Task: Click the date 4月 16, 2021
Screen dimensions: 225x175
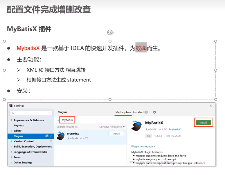Action: pos(174,136)
